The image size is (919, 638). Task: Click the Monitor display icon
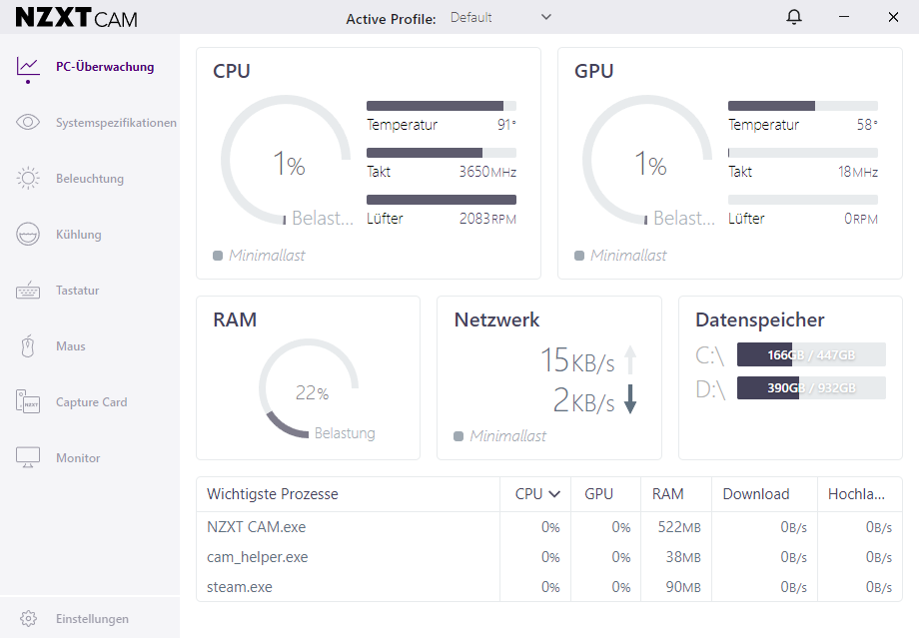tap(28, 457)
